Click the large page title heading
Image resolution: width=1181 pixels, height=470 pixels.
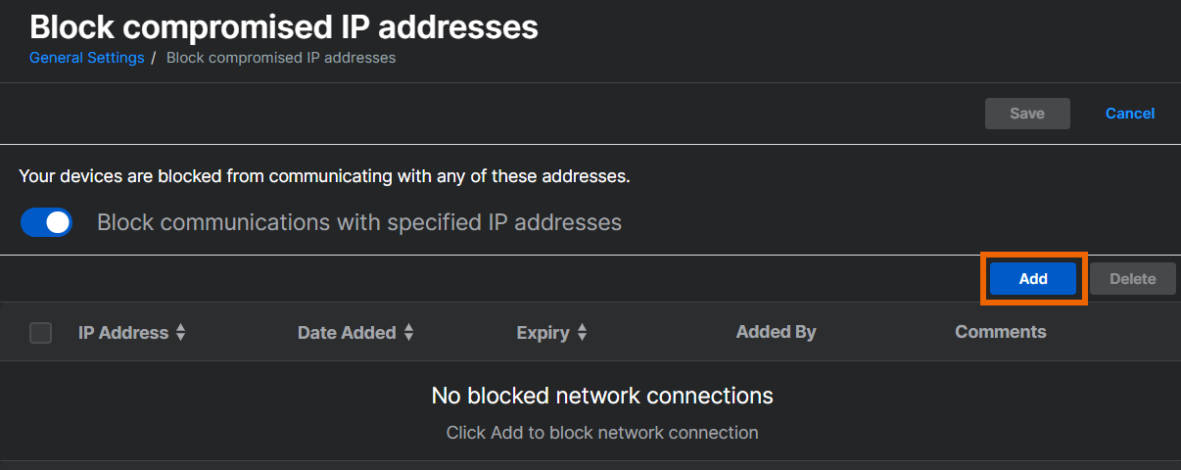pyautogui.click(x=284, y=26)
